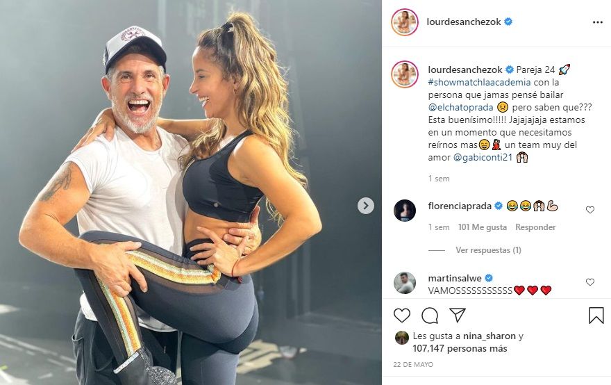The image size is (611, 385).
Task: Save the post with the bookmark icon
Action: (x=596, y=316)
